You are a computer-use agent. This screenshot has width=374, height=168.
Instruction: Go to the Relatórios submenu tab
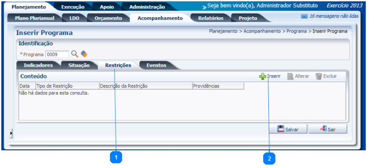click(211, 18)
